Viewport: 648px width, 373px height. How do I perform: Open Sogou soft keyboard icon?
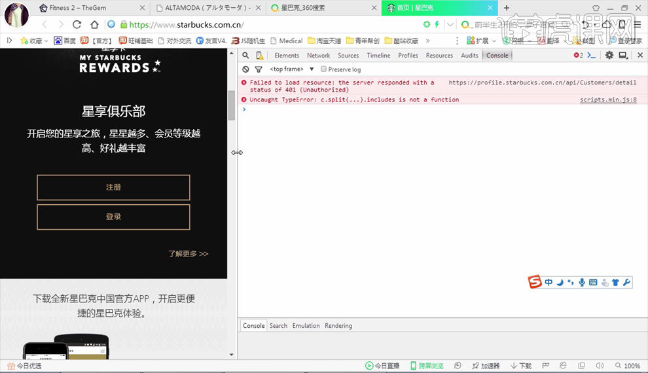(x=593, y=282)
